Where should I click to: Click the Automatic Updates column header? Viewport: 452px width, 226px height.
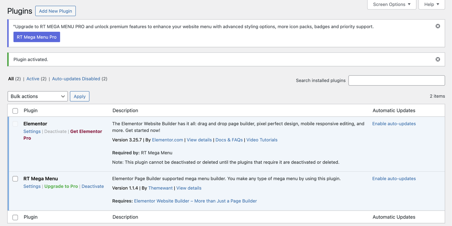(394, 111)
